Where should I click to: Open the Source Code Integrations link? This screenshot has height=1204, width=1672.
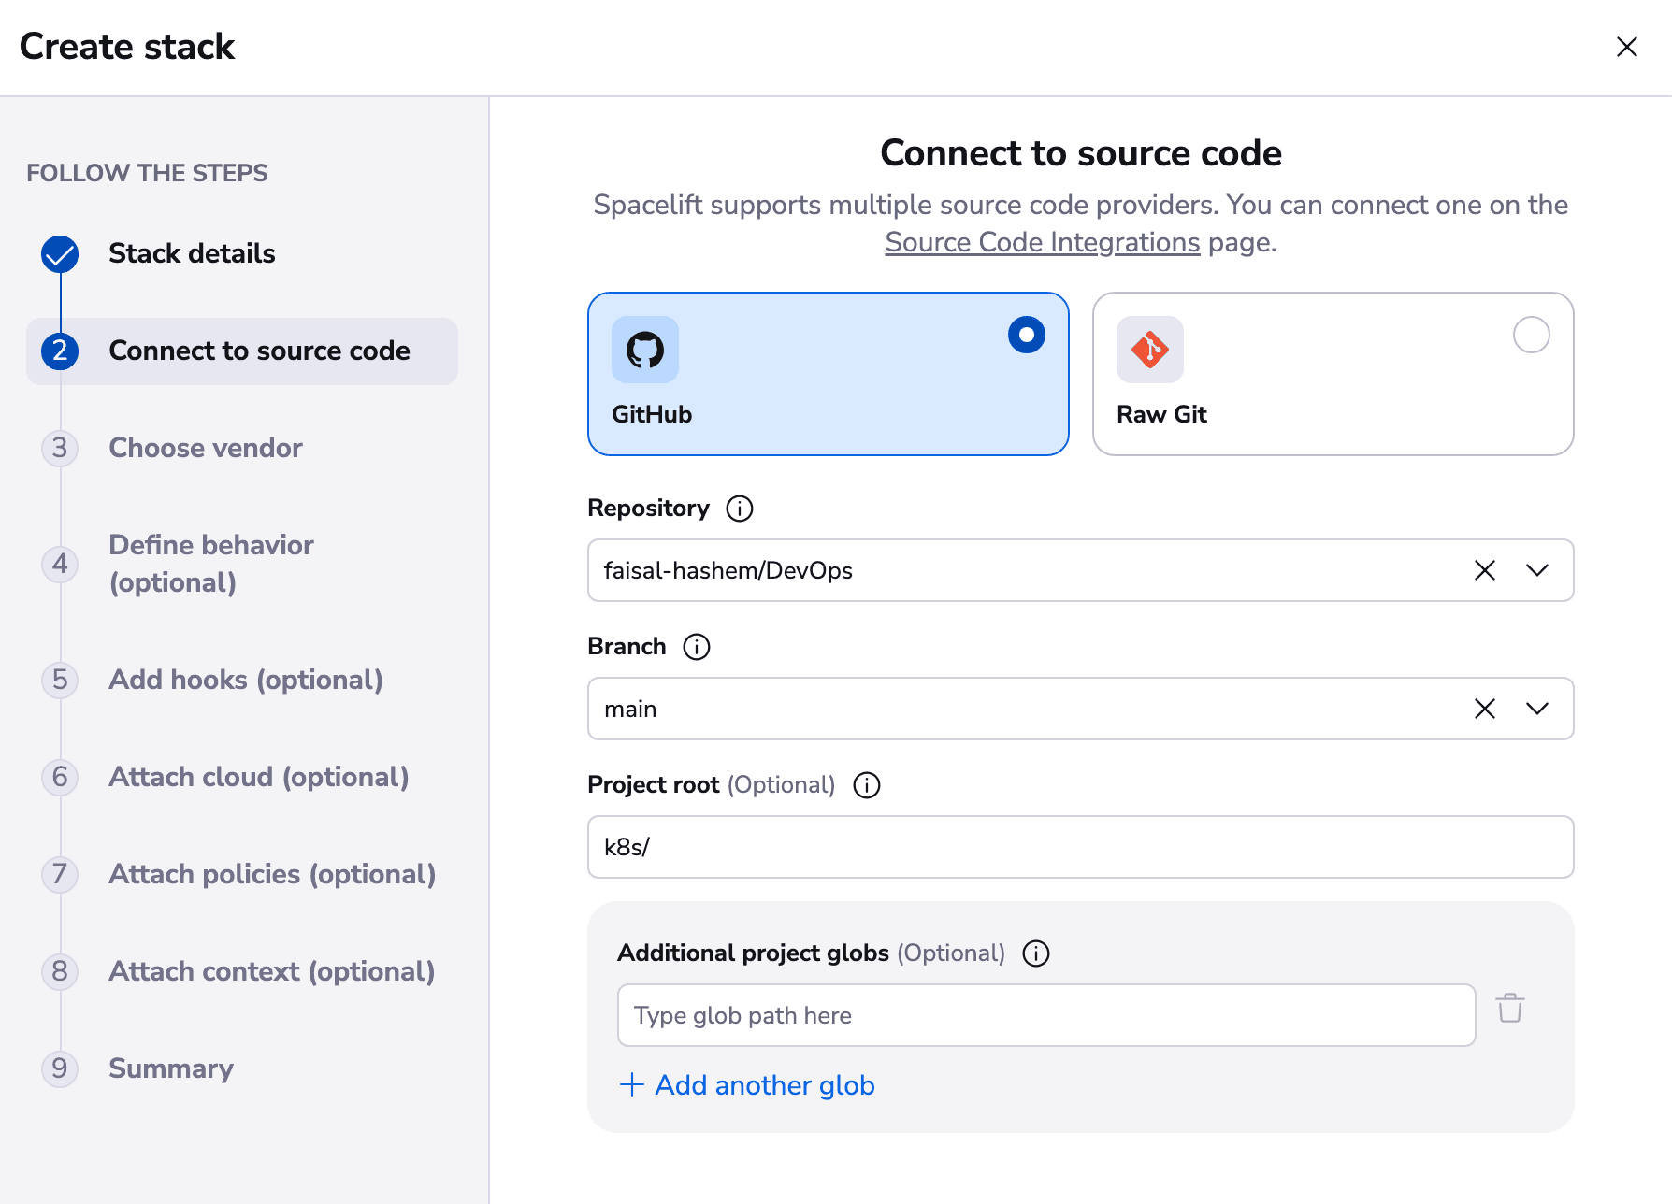(x=1043, y=242)
